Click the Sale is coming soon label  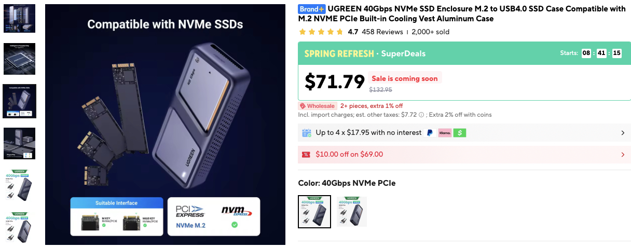pyautogui.click(x=405, y=79)
